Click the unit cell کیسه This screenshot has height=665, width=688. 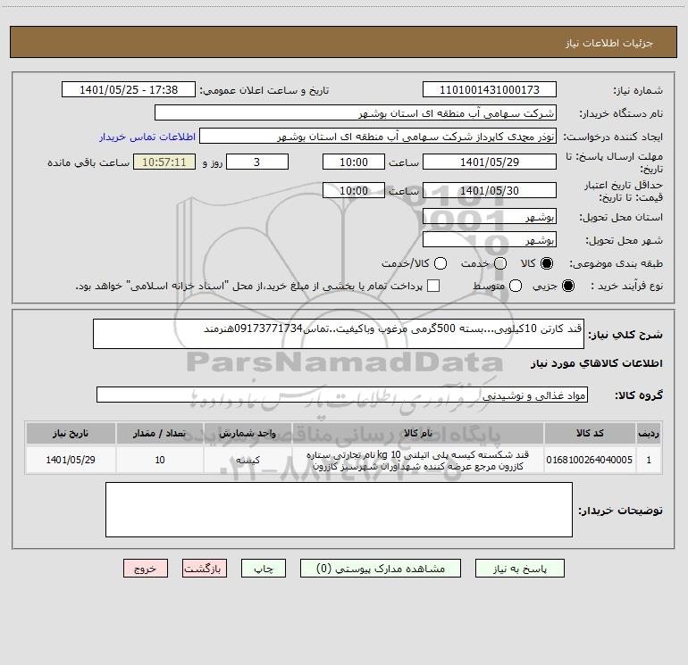click(x=248, y=460)
